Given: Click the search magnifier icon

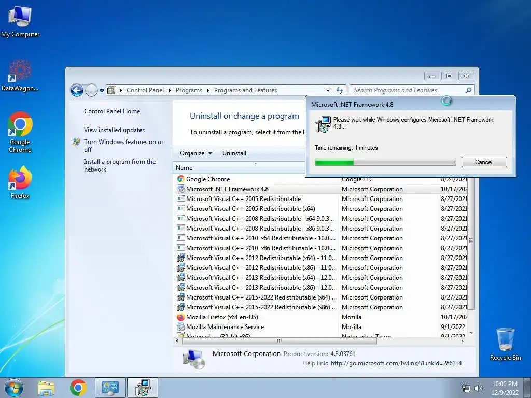Looking at the screenshot, I should pyautogui.click(x=468, y=90).
